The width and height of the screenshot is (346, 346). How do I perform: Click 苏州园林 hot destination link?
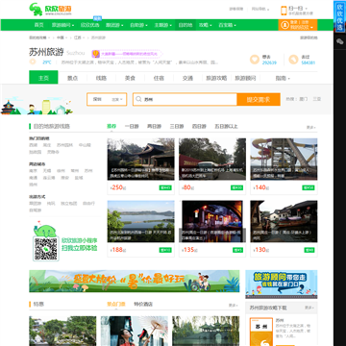65,145
